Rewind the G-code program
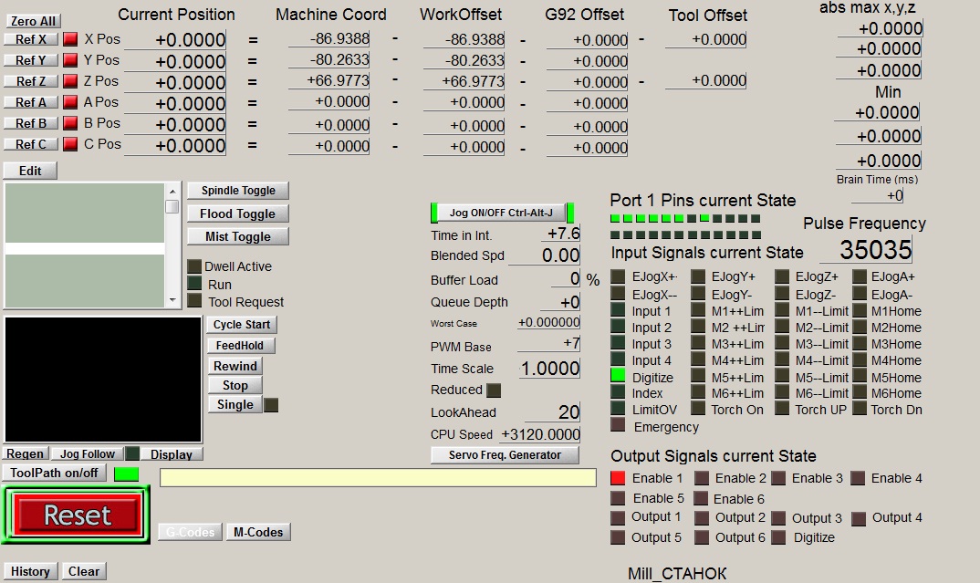The height and width of the screenshot is (583, 980). click(235, 366)
